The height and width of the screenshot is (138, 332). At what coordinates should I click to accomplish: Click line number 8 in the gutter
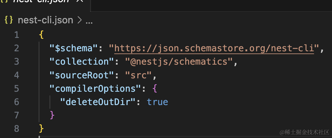(x=16, y=128)
